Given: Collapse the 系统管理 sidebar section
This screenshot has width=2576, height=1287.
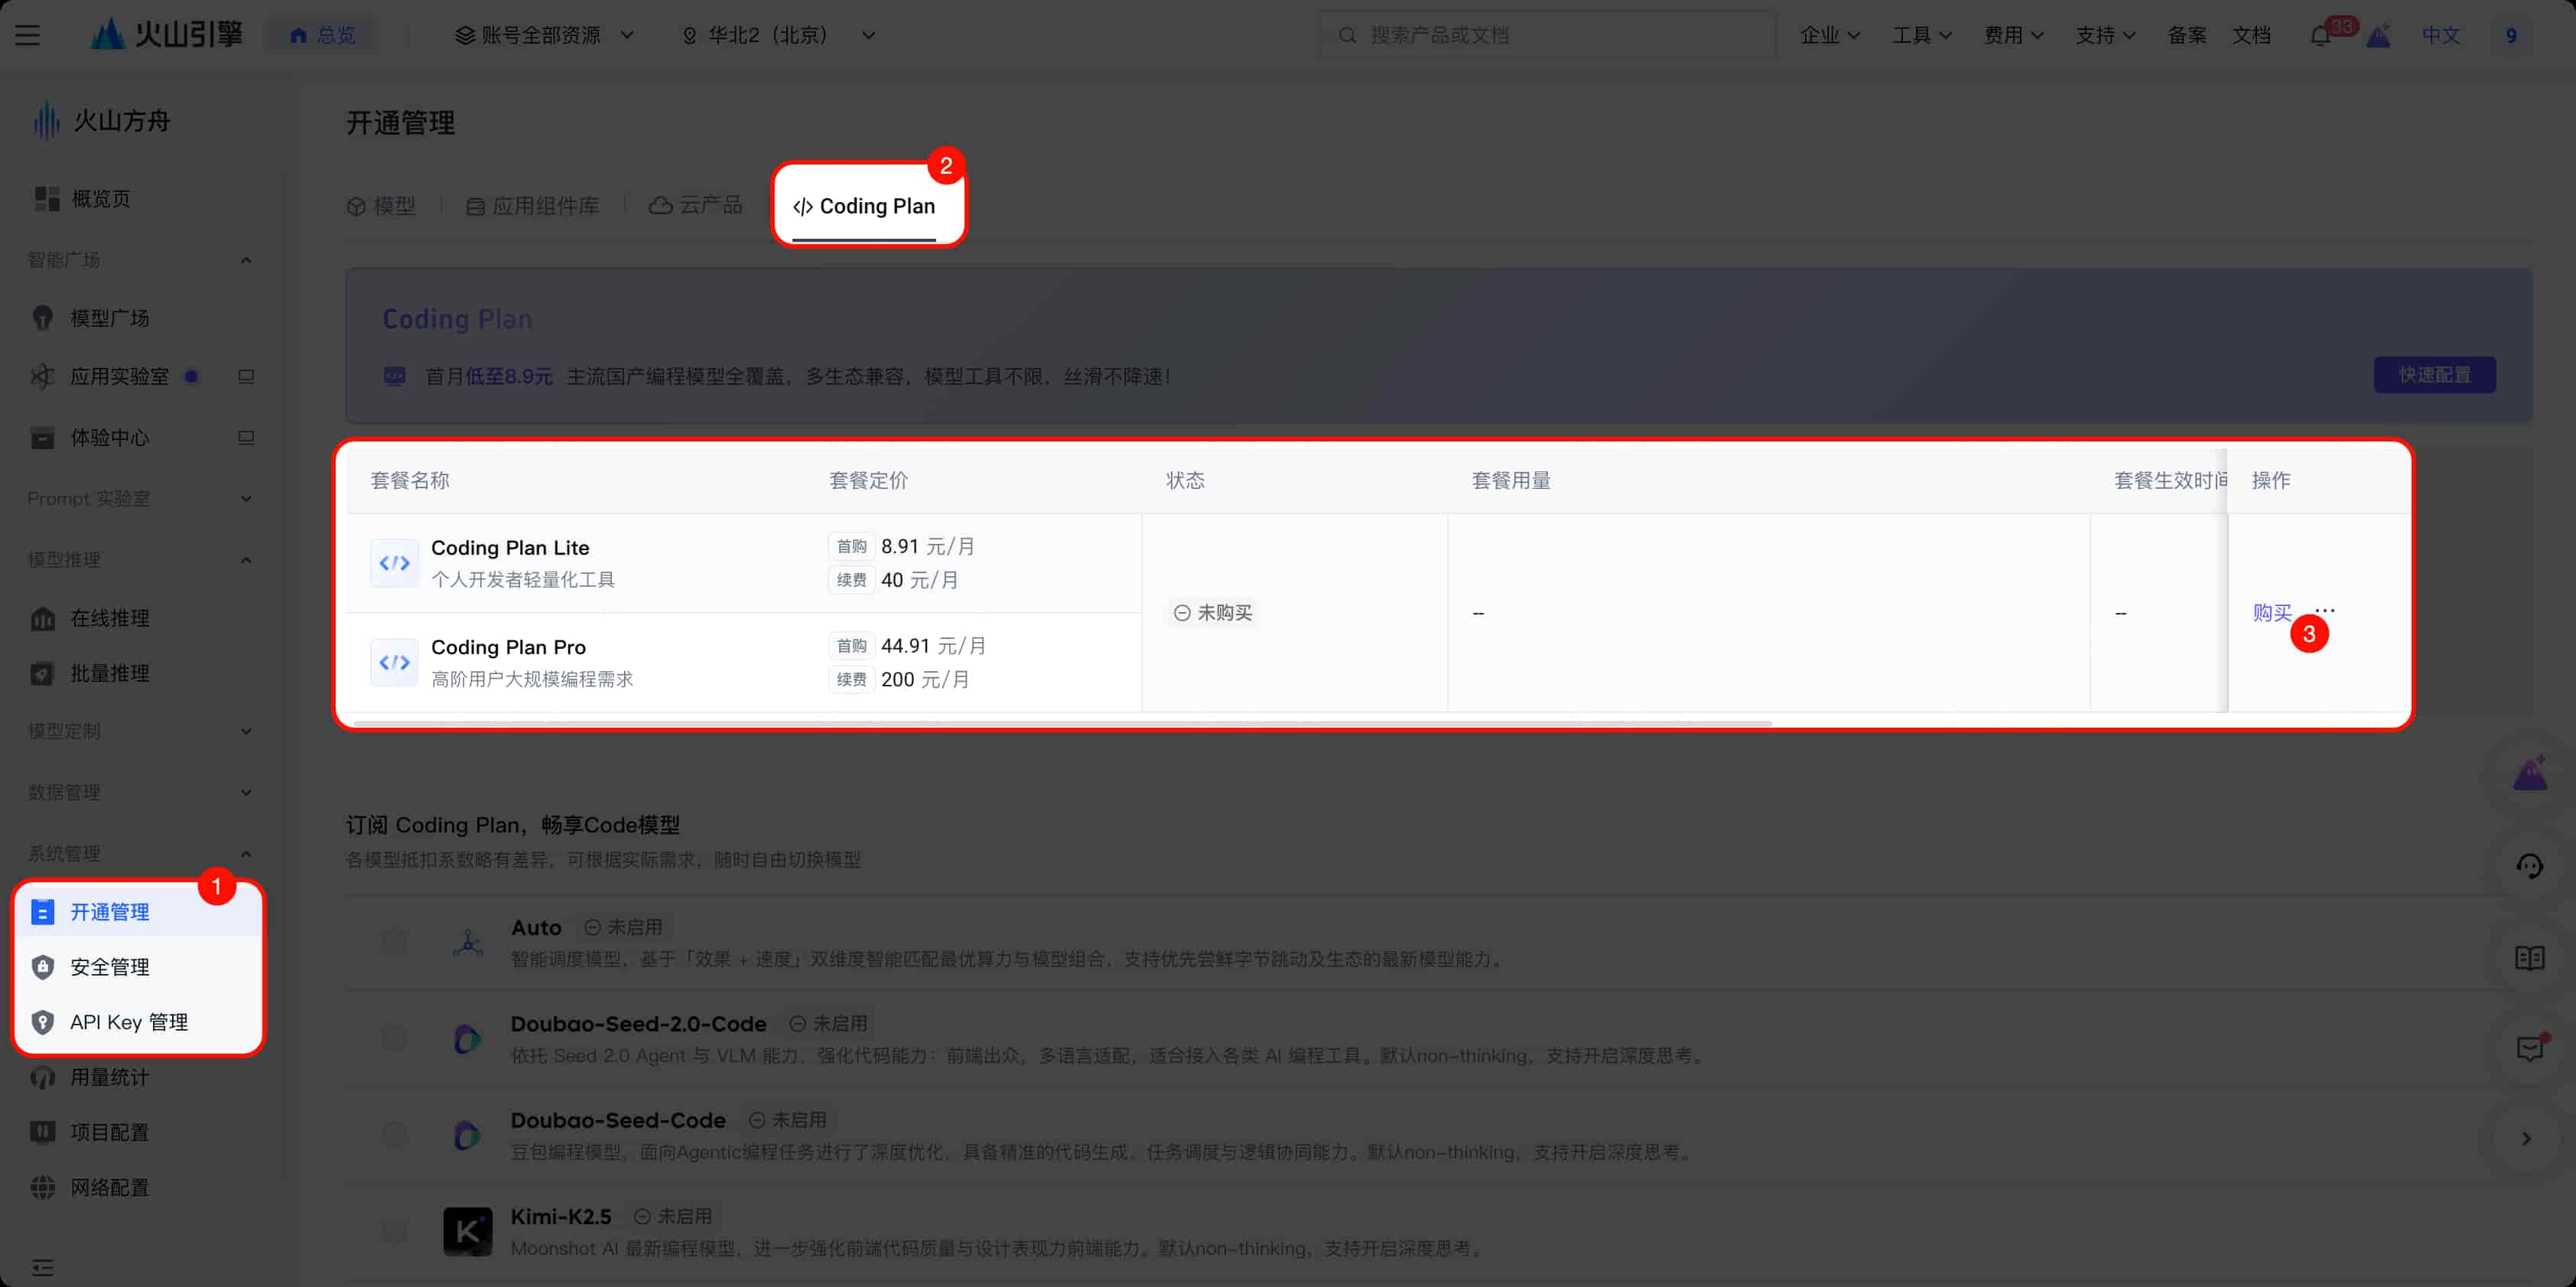Looking at the screenshot, I should [246, 854].
